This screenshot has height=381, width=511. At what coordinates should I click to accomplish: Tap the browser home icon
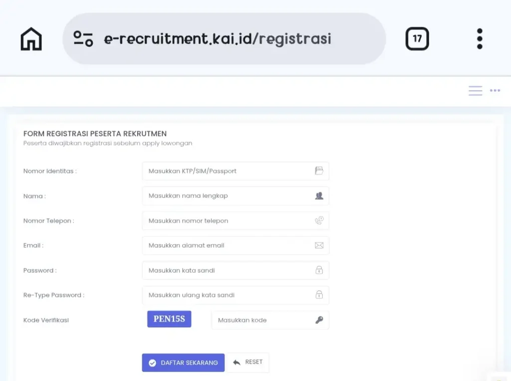[31, 39]
